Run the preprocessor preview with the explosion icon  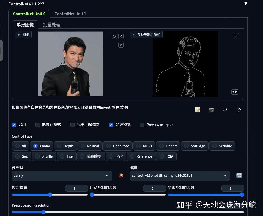click(x=121, y=175)
